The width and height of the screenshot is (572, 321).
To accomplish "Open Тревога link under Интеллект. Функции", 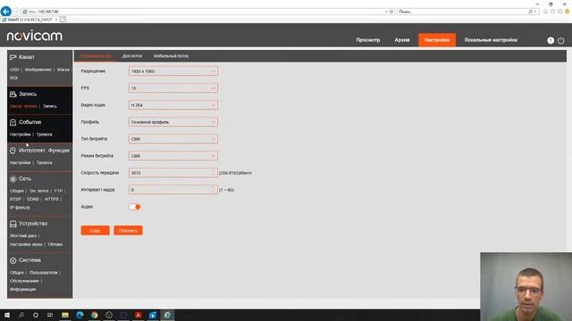I will tap(44, 162).
